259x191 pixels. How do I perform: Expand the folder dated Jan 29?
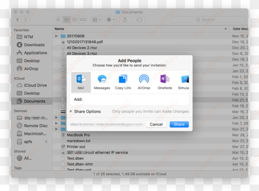coord(56,118)
